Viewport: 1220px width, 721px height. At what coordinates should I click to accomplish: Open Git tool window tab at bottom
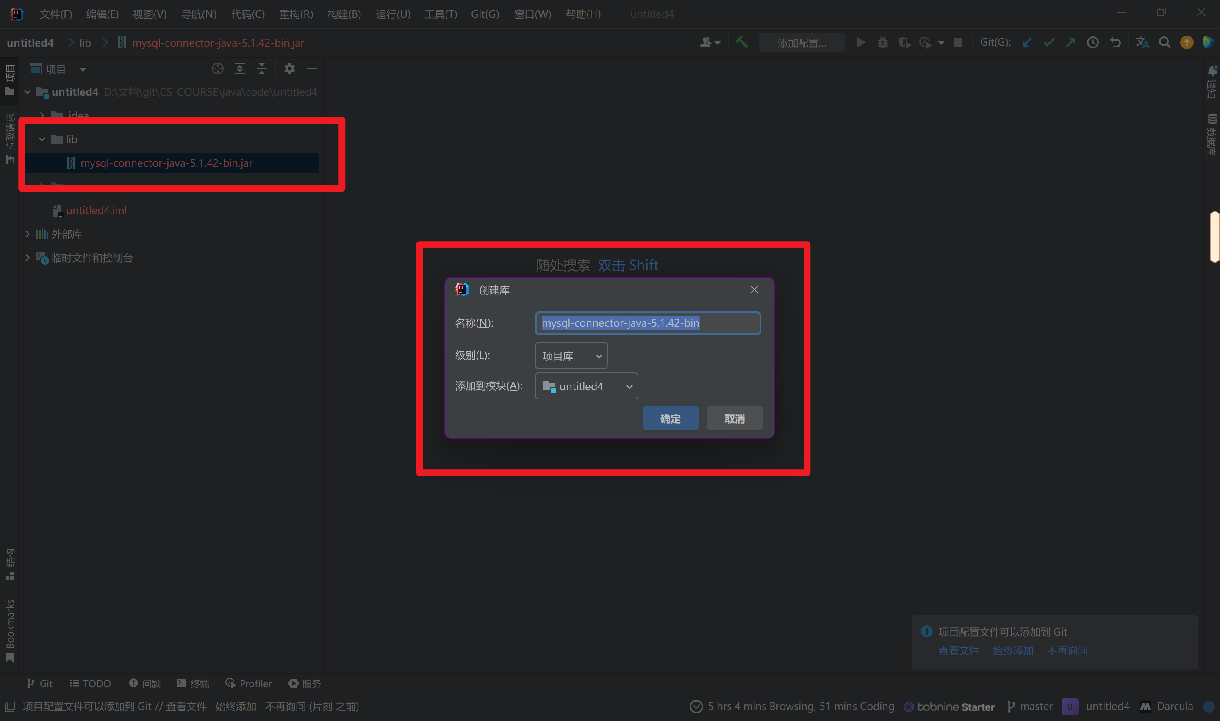point(39,683)
